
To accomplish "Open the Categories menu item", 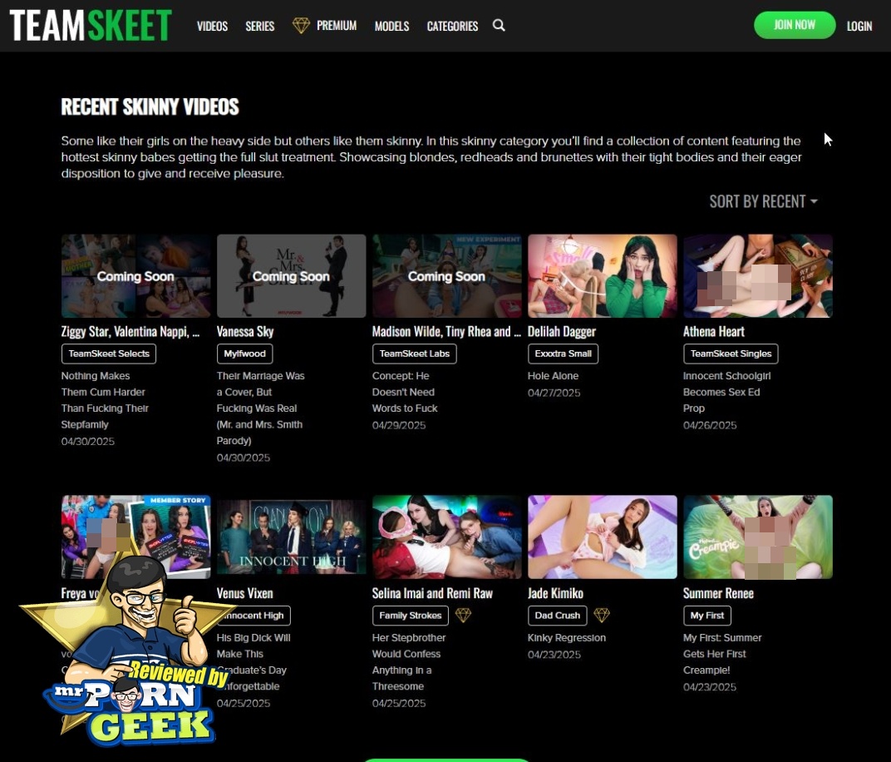I will click(452, 26).
